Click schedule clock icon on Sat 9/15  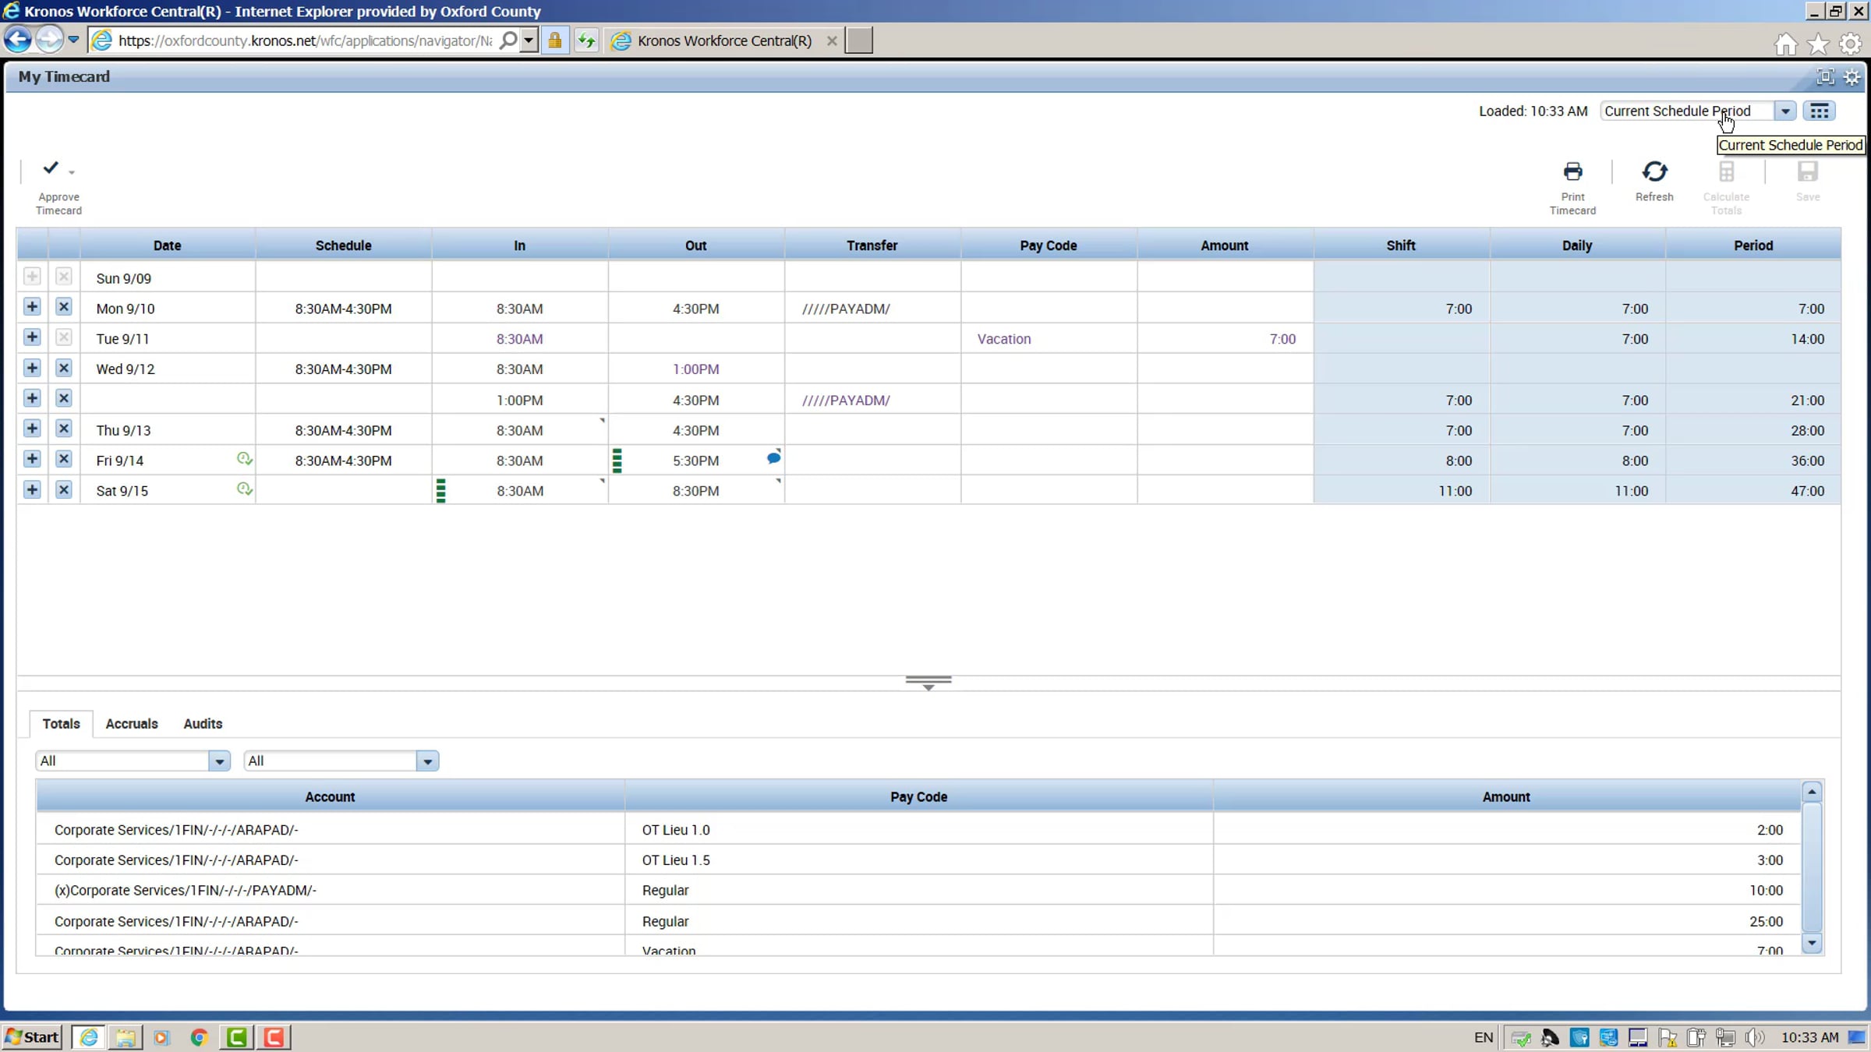244,489
